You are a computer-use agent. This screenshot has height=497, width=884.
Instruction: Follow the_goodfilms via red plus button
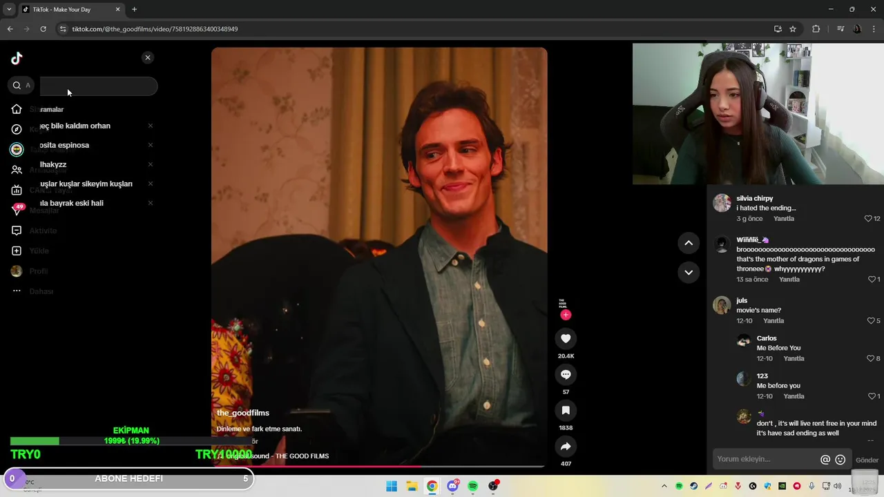tap(566, 315)
